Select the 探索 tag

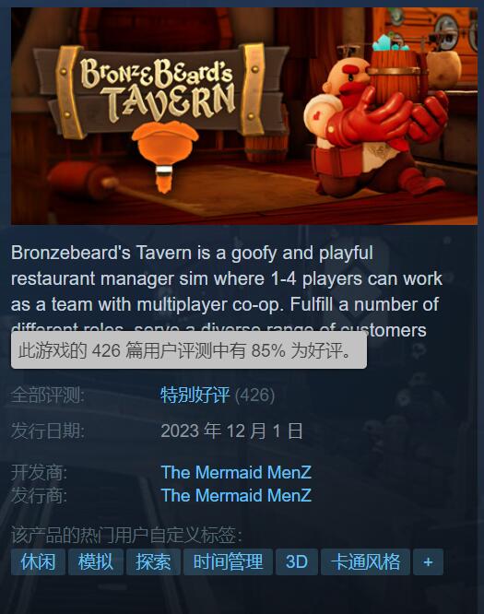(153, 562)
